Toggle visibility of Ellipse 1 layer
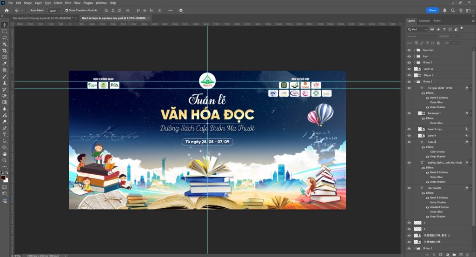Screen dimensions: 476x257 coord(409,75)
